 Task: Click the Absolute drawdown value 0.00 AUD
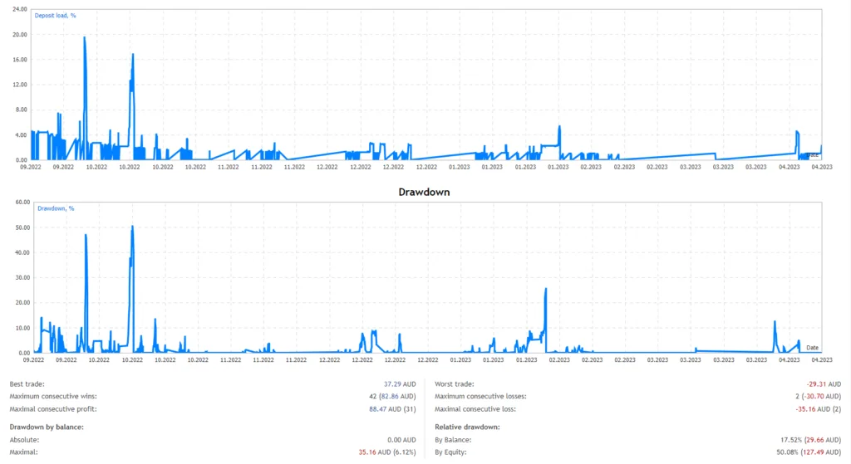coord(401,439)
